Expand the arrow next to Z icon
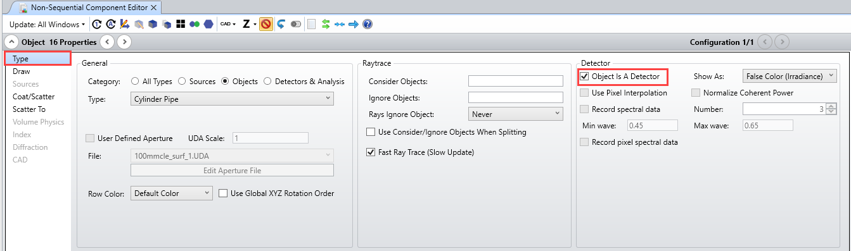This screenshot has width=851, height=251. point(255,24)
